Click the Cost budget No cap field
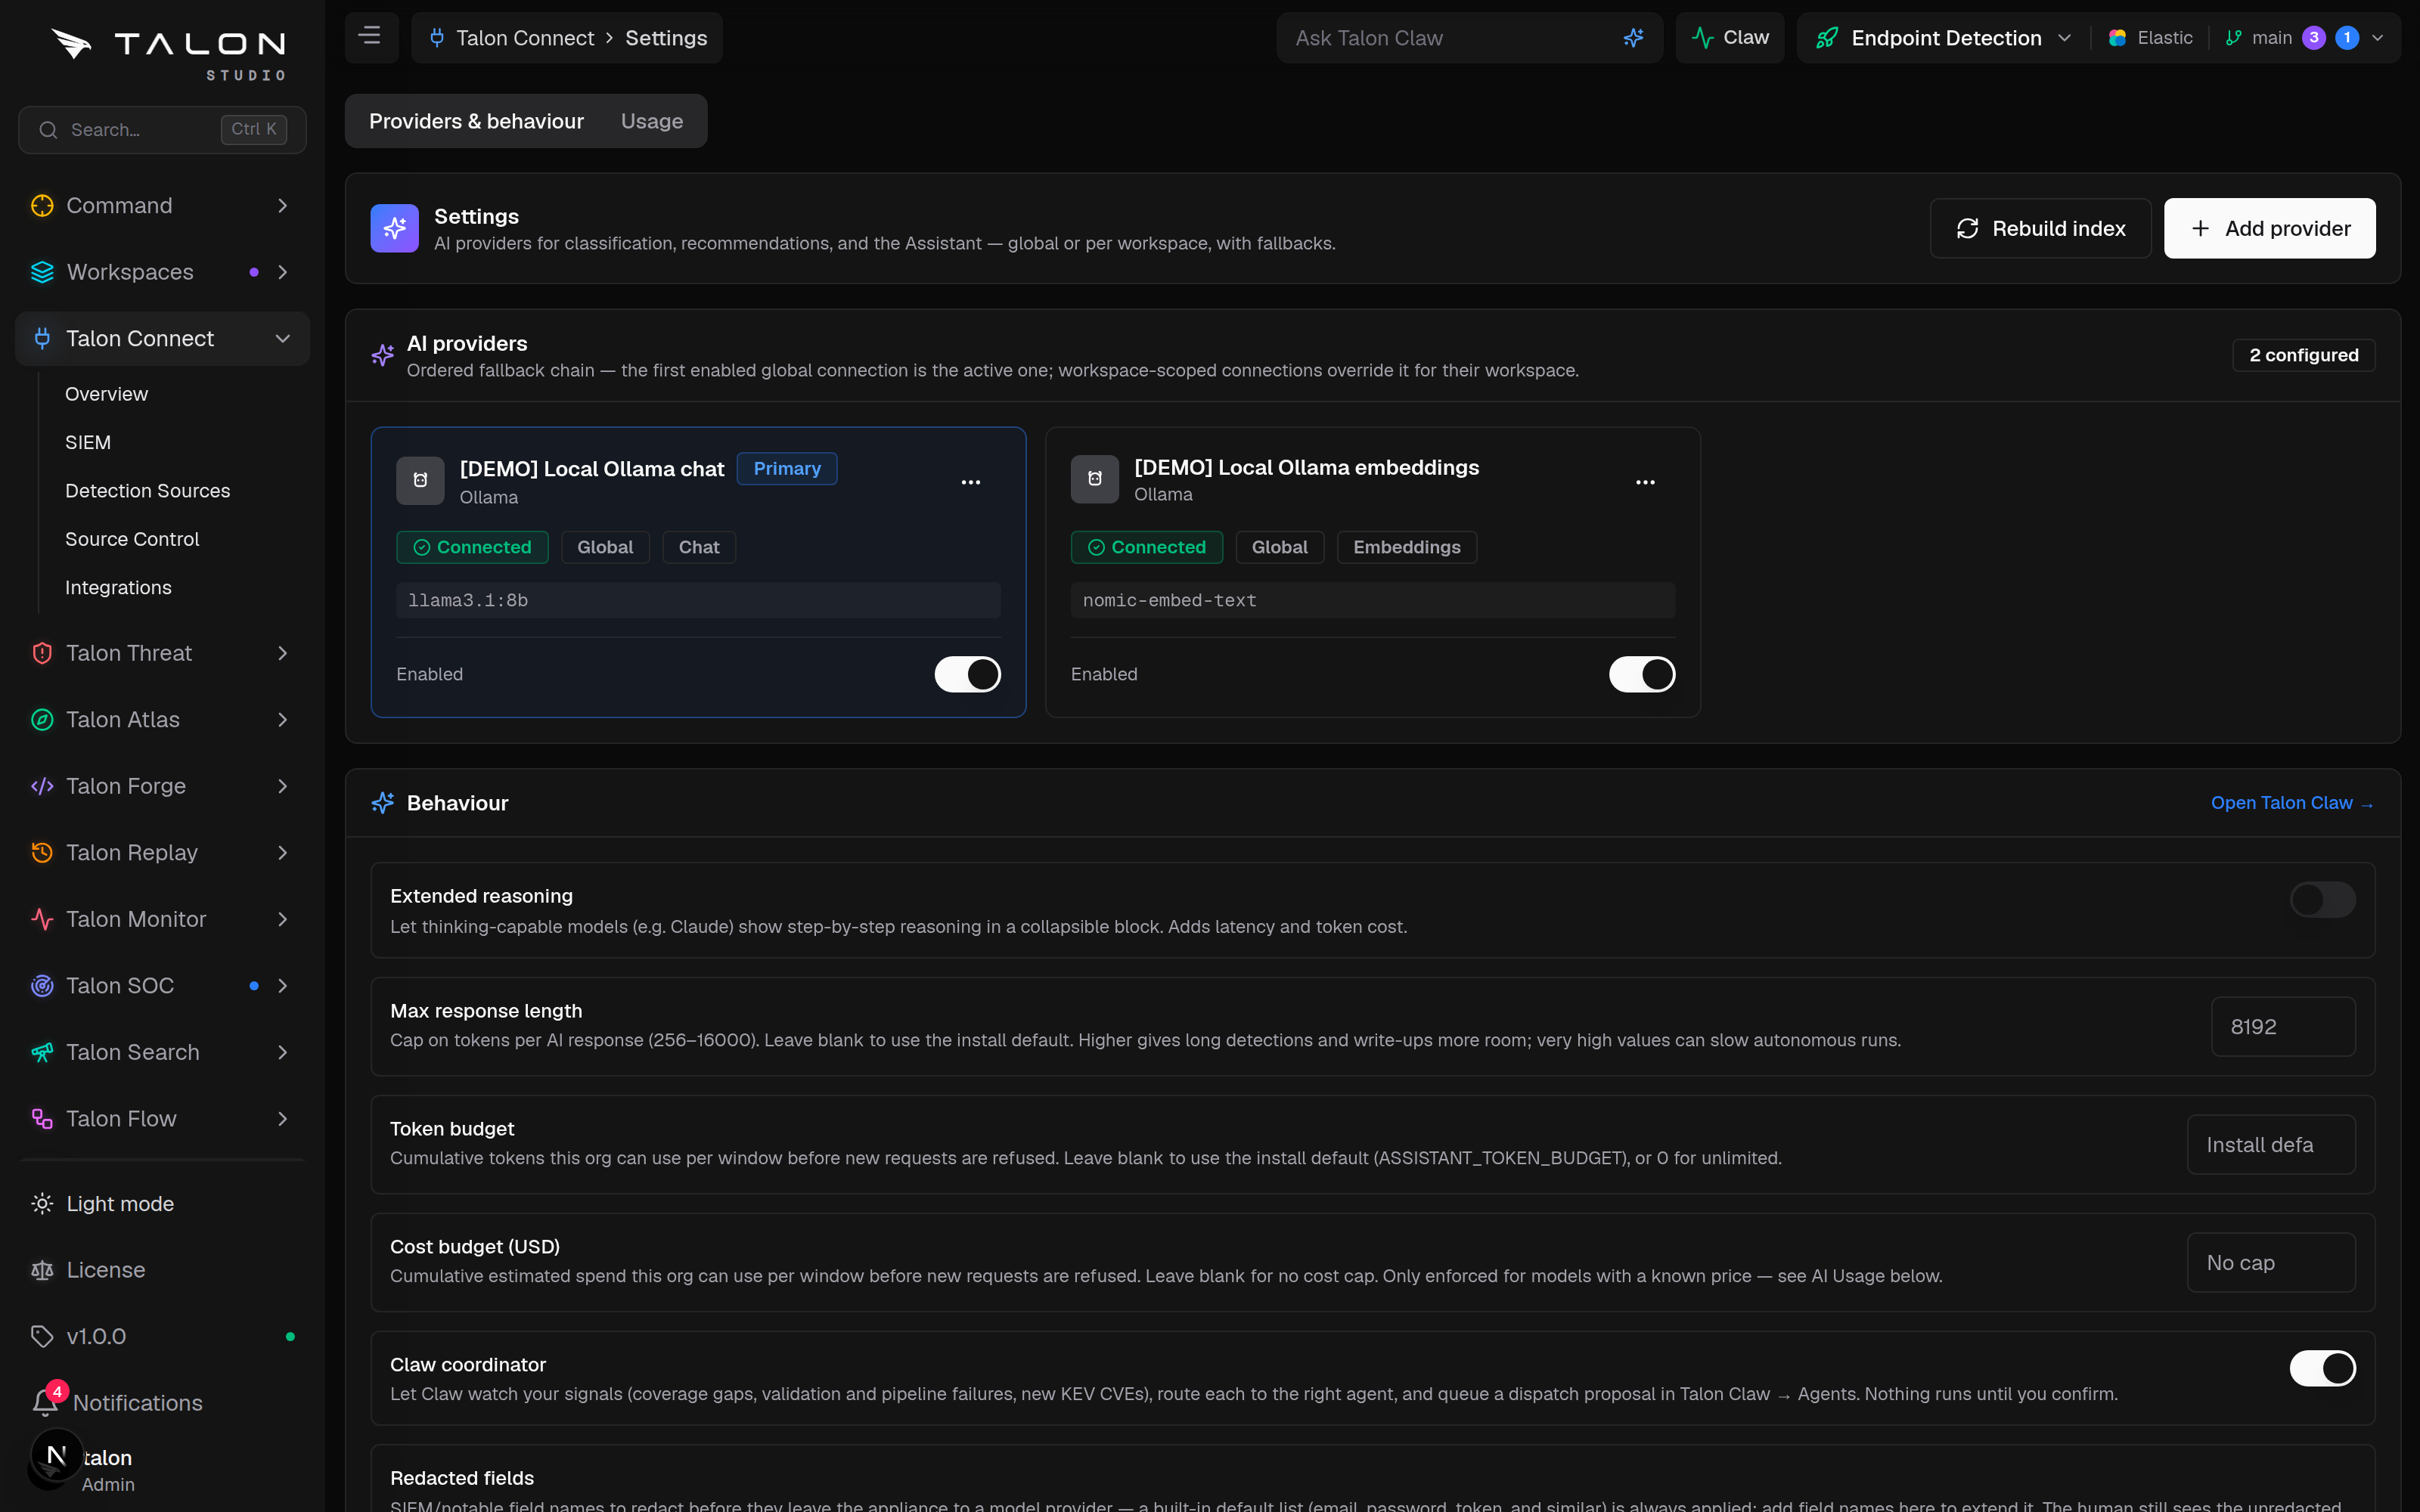The image size is (2420, 1512). click(2270, 1263)
